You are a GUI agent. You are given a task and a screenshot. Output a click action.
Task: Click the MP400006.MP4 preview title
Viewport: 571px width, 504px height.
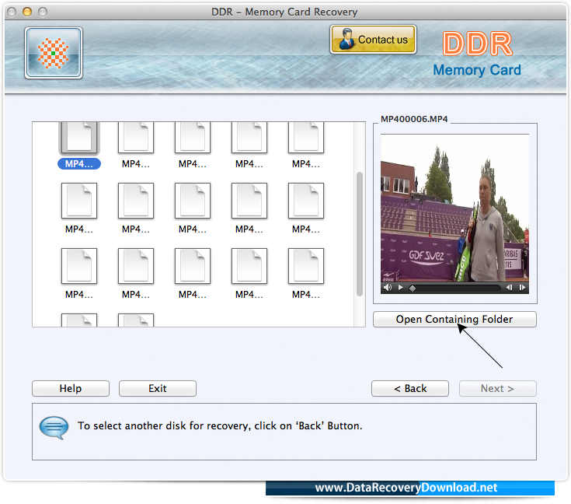pyautogui.click(x=414, y=119)
